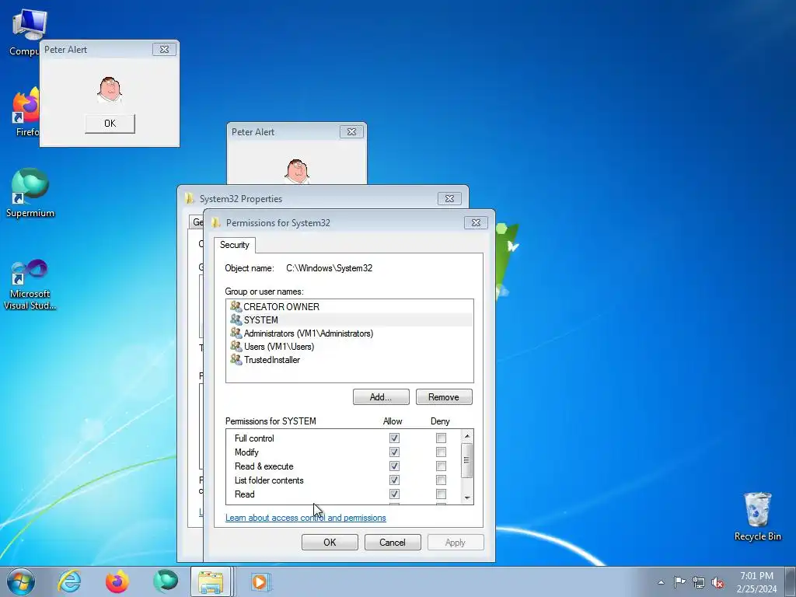Screen dimensions: 796x597
Task: Show hidden system tray icons
Action: point(661,582)
